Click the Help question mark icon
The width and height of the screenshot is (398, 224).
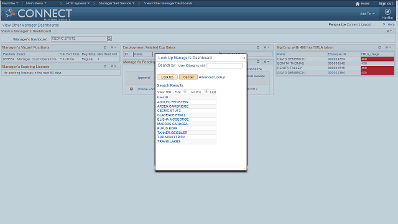(384, 25)
